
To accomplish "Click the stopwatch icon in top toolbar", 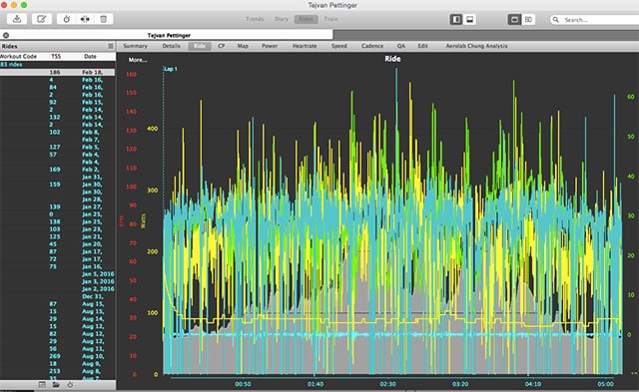I will [67, 19].
